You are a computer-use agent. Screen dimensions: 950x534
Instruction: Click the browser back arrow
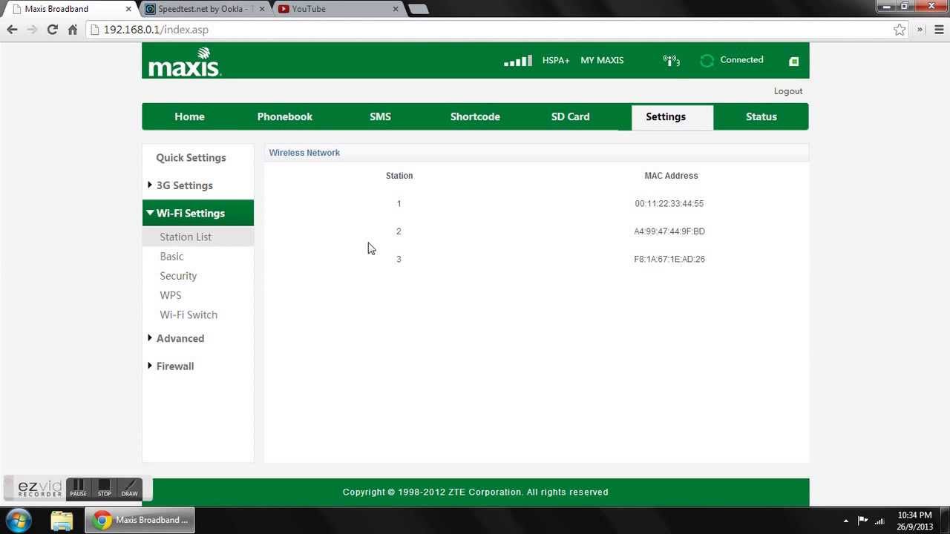coord(12,30)
